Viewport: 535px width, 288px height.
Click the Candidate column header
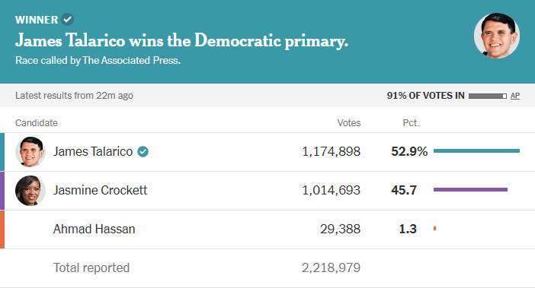37,123
